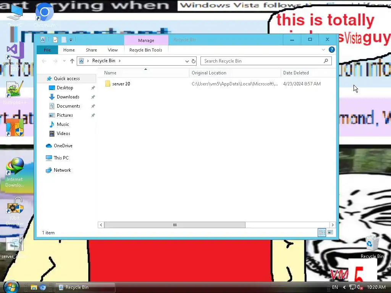Click the pin icon next to Pictures

(x=93, y=115)
